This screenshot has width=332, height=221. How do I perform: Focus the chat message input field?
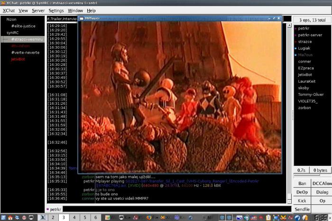pyautogui.click(x=177, y=209)
